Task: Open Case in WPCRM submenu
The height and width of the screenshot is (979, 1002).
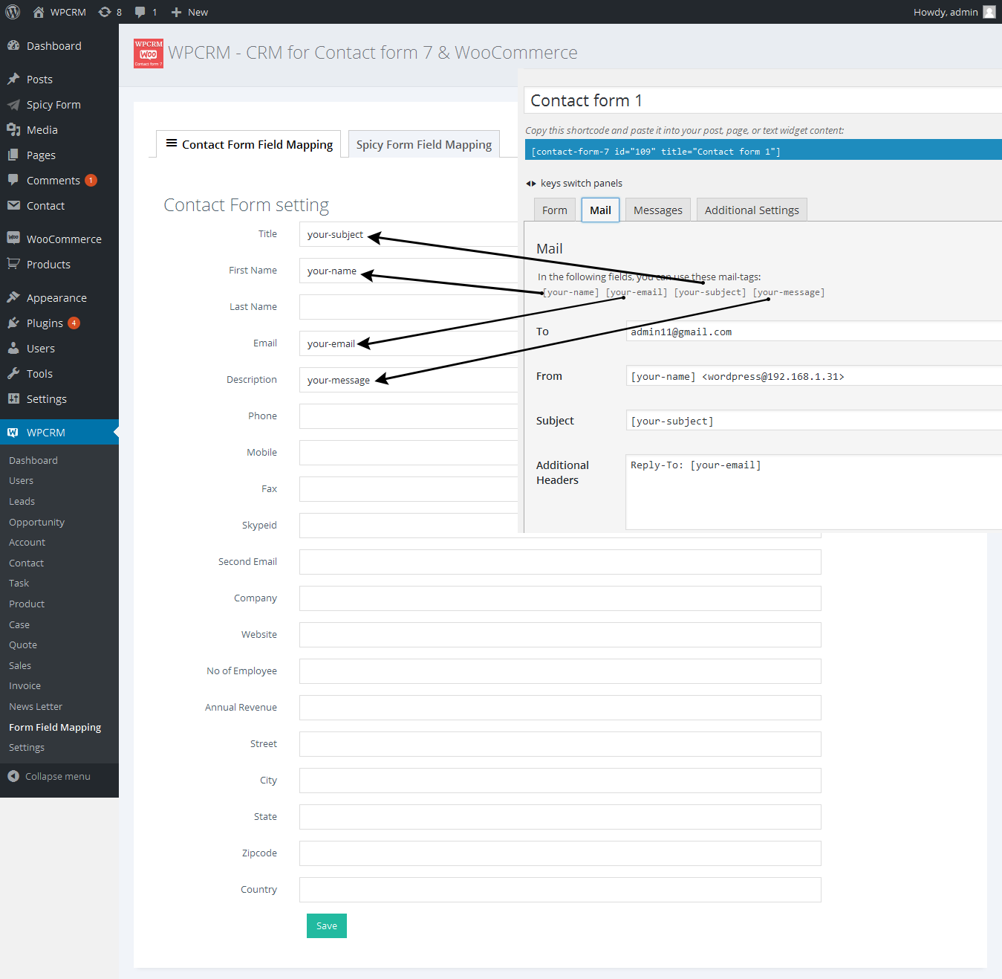Action: tap(19, 624)
